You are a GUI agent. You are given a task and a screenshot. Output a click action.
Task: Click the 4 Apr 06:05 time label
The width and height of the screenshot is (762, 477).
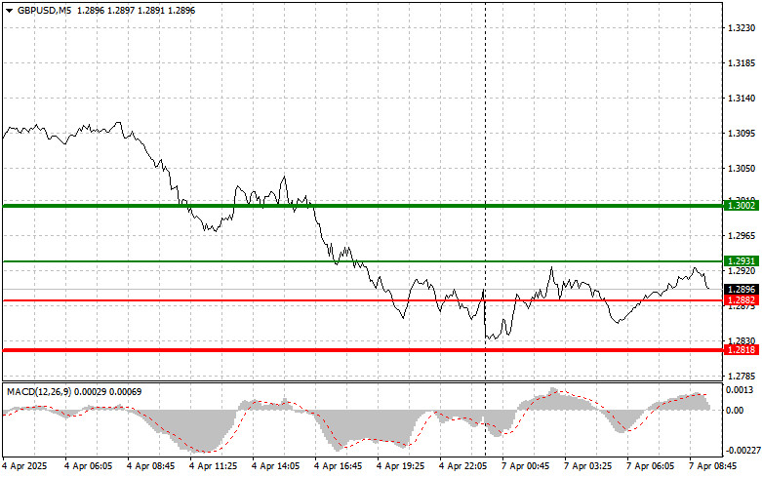pyautogui.click(x=88, y=466)
